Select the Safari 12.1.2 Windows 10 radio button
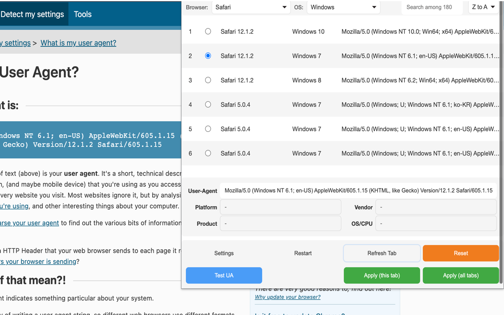This screenshot has width=504, height=315. pyautogui.click(x=208, y=31)
